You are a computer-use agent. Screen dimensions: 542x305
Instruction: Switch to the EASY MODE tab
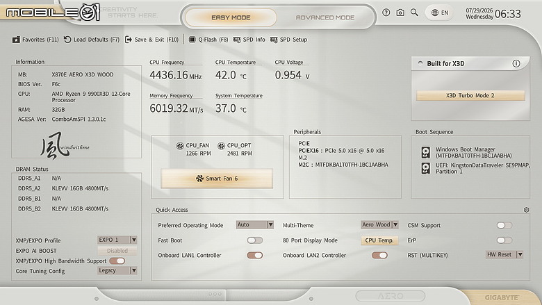pos(231,17)
